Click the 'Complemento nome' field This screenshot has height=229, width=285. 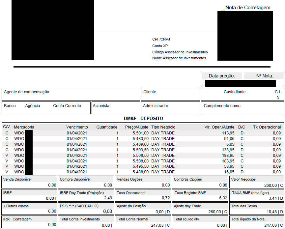[242, 108]
